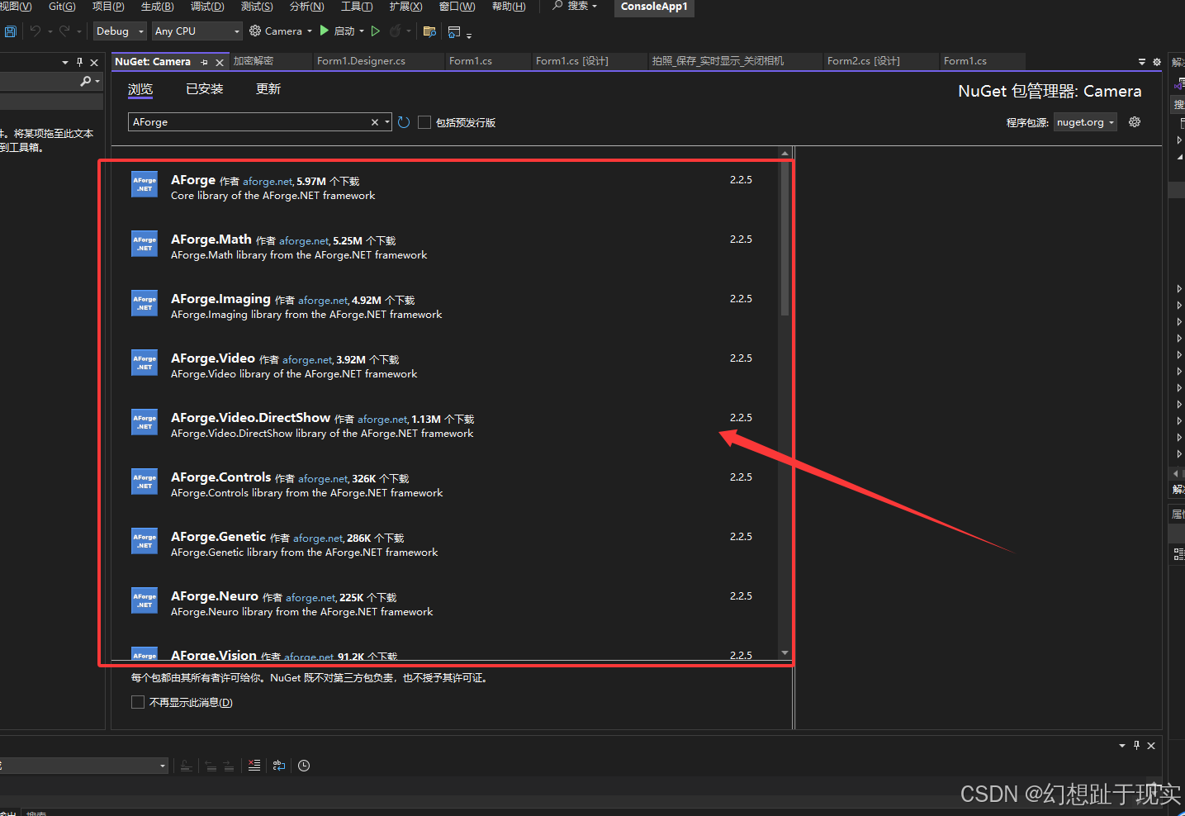Click the package list scroll down arrow

pyautogui.click(x=784, y=653)
